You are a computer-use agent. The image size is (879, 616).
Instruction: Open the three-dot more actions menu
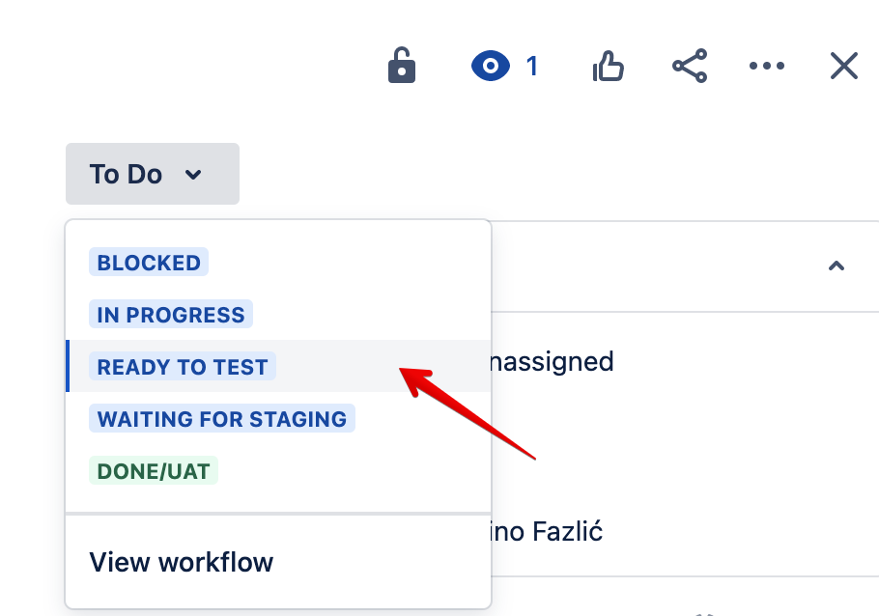[x=767, y=67]
